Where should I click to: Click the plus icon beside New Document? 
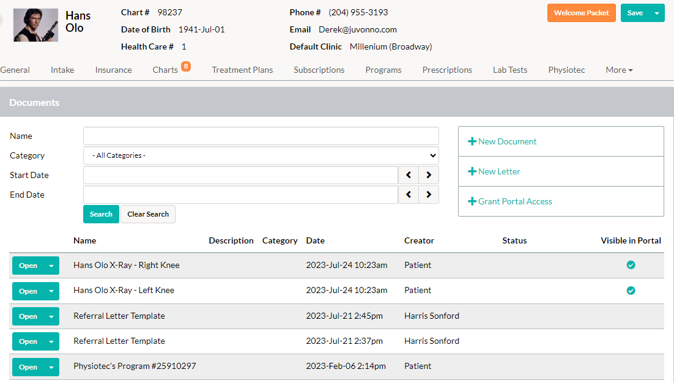click(472, 141)
